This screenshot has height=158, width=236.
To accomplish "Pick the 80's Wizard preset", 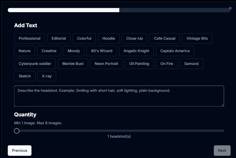I will 102,51.
